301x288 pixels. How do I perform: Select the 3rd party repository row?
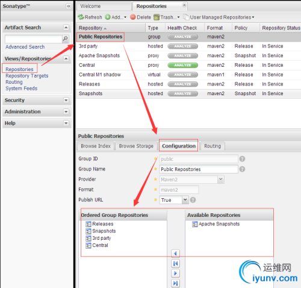(x=188, y=46)
